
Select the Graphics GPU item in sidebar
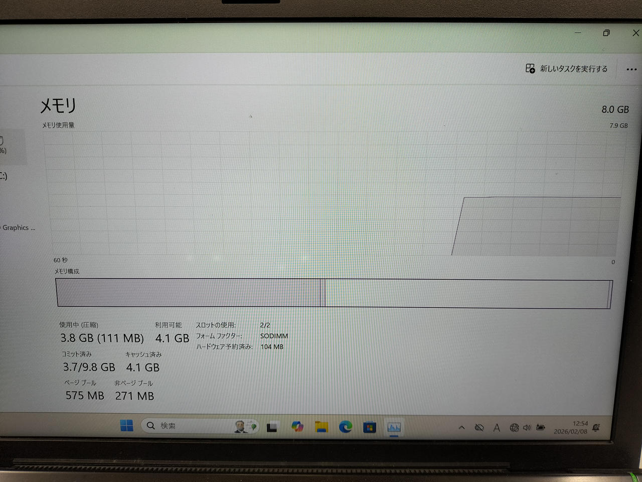pos(18,227)
